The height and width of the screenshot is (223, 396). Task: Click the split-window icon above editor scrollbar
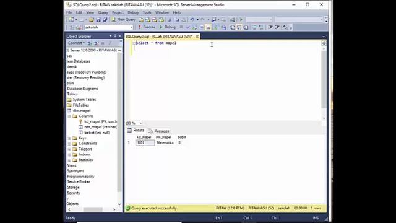tap(324, 43)
